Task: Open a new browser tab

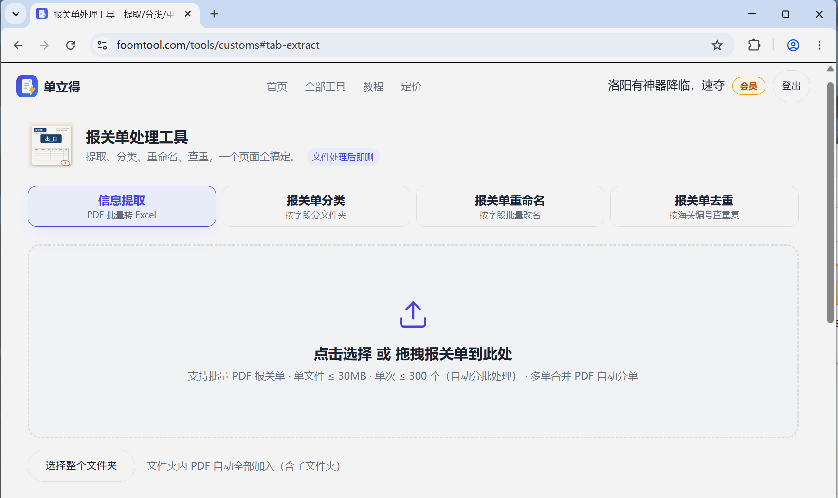Action: pyautogui.click(x=214, y=14)
